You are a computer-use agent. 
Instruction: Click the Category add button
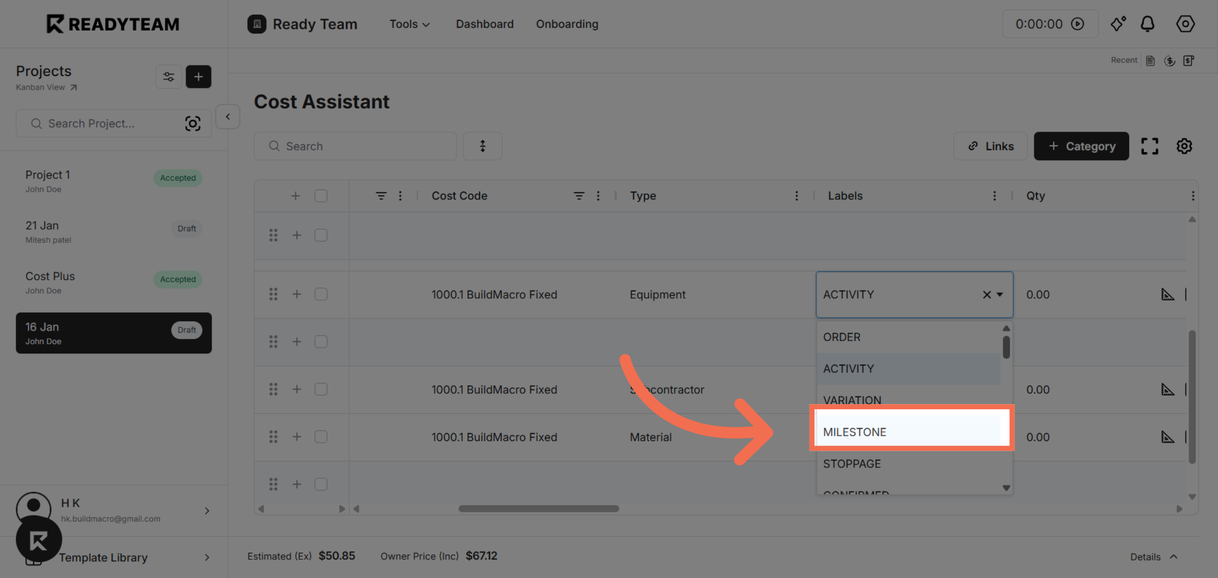[1081, 146]
